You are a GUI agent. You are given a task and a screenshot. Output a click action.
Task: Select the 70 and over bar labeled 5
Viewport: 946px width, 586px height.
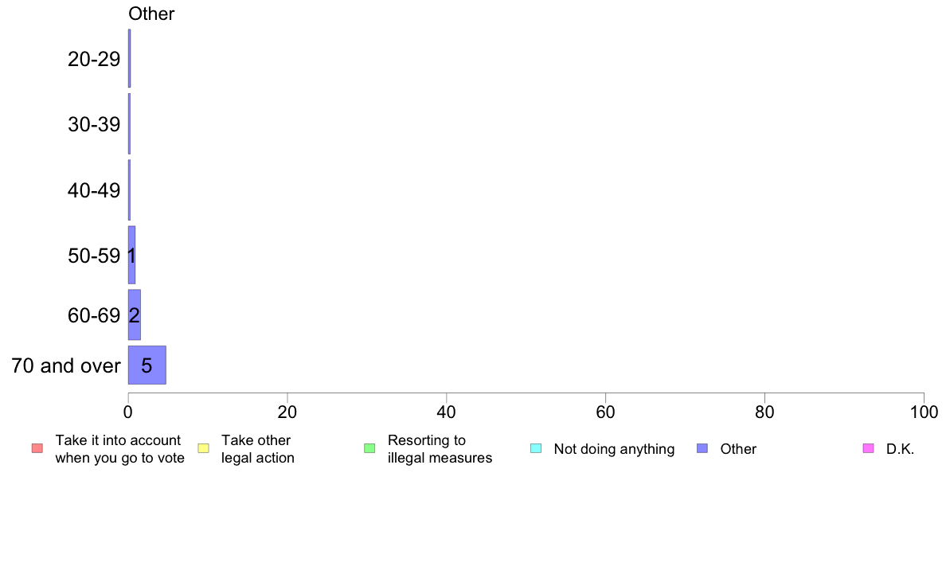click(x=147, y=365)
